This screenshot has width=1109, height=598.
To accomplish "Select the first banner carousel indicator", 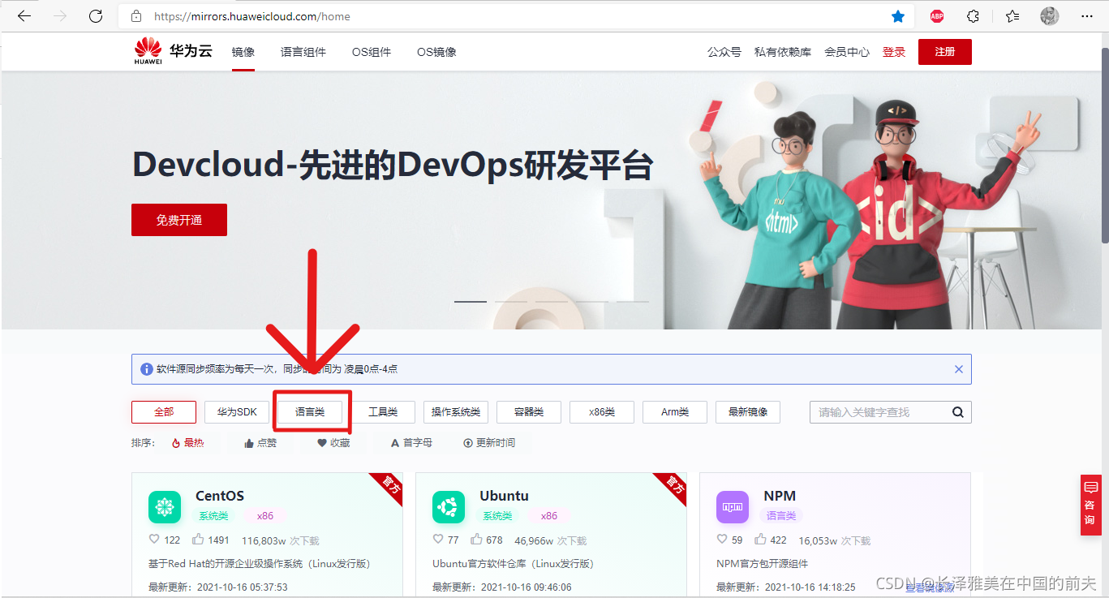I will tap(471, 302).
